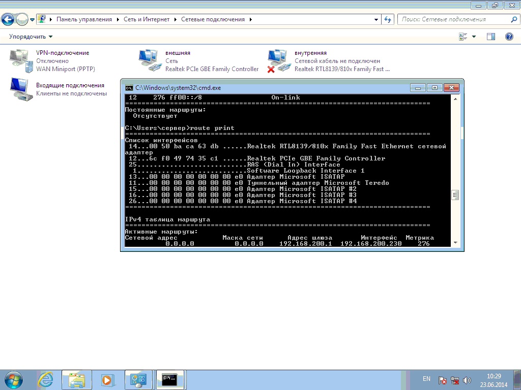Click the volume speaker icon in tray
This screenshot has height=390, width=521.
click(467, 380)
